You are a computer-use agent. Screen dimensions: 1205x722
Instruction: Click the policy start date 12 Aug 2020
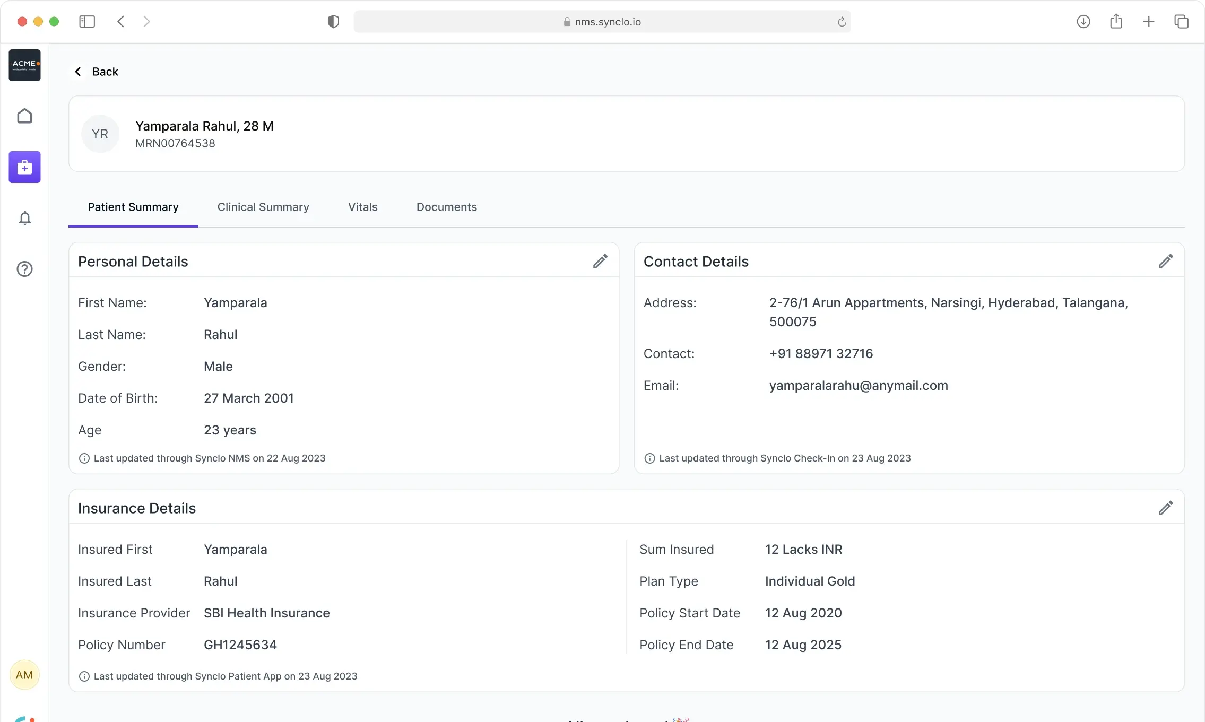(803, 613)
